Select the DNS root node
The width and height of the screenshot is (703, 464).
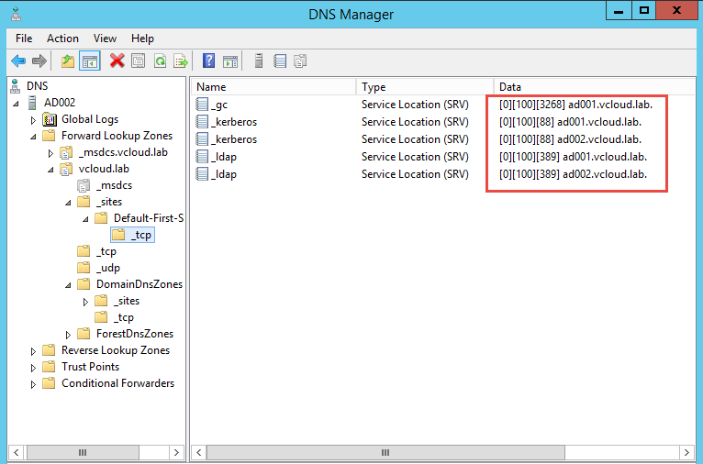[x=38, y=86]
